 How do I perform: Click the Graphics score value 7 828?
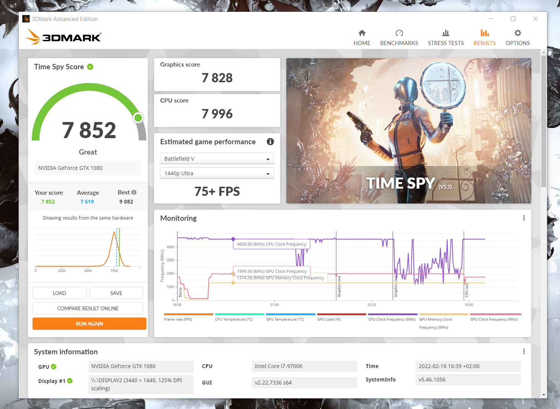point(217,78)
